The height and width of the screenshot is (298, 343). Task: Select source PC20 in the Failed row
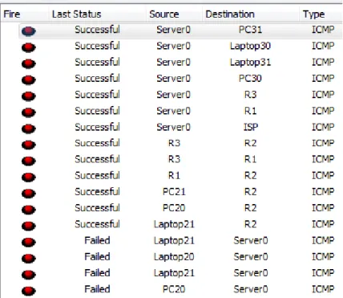click(174, 289)
